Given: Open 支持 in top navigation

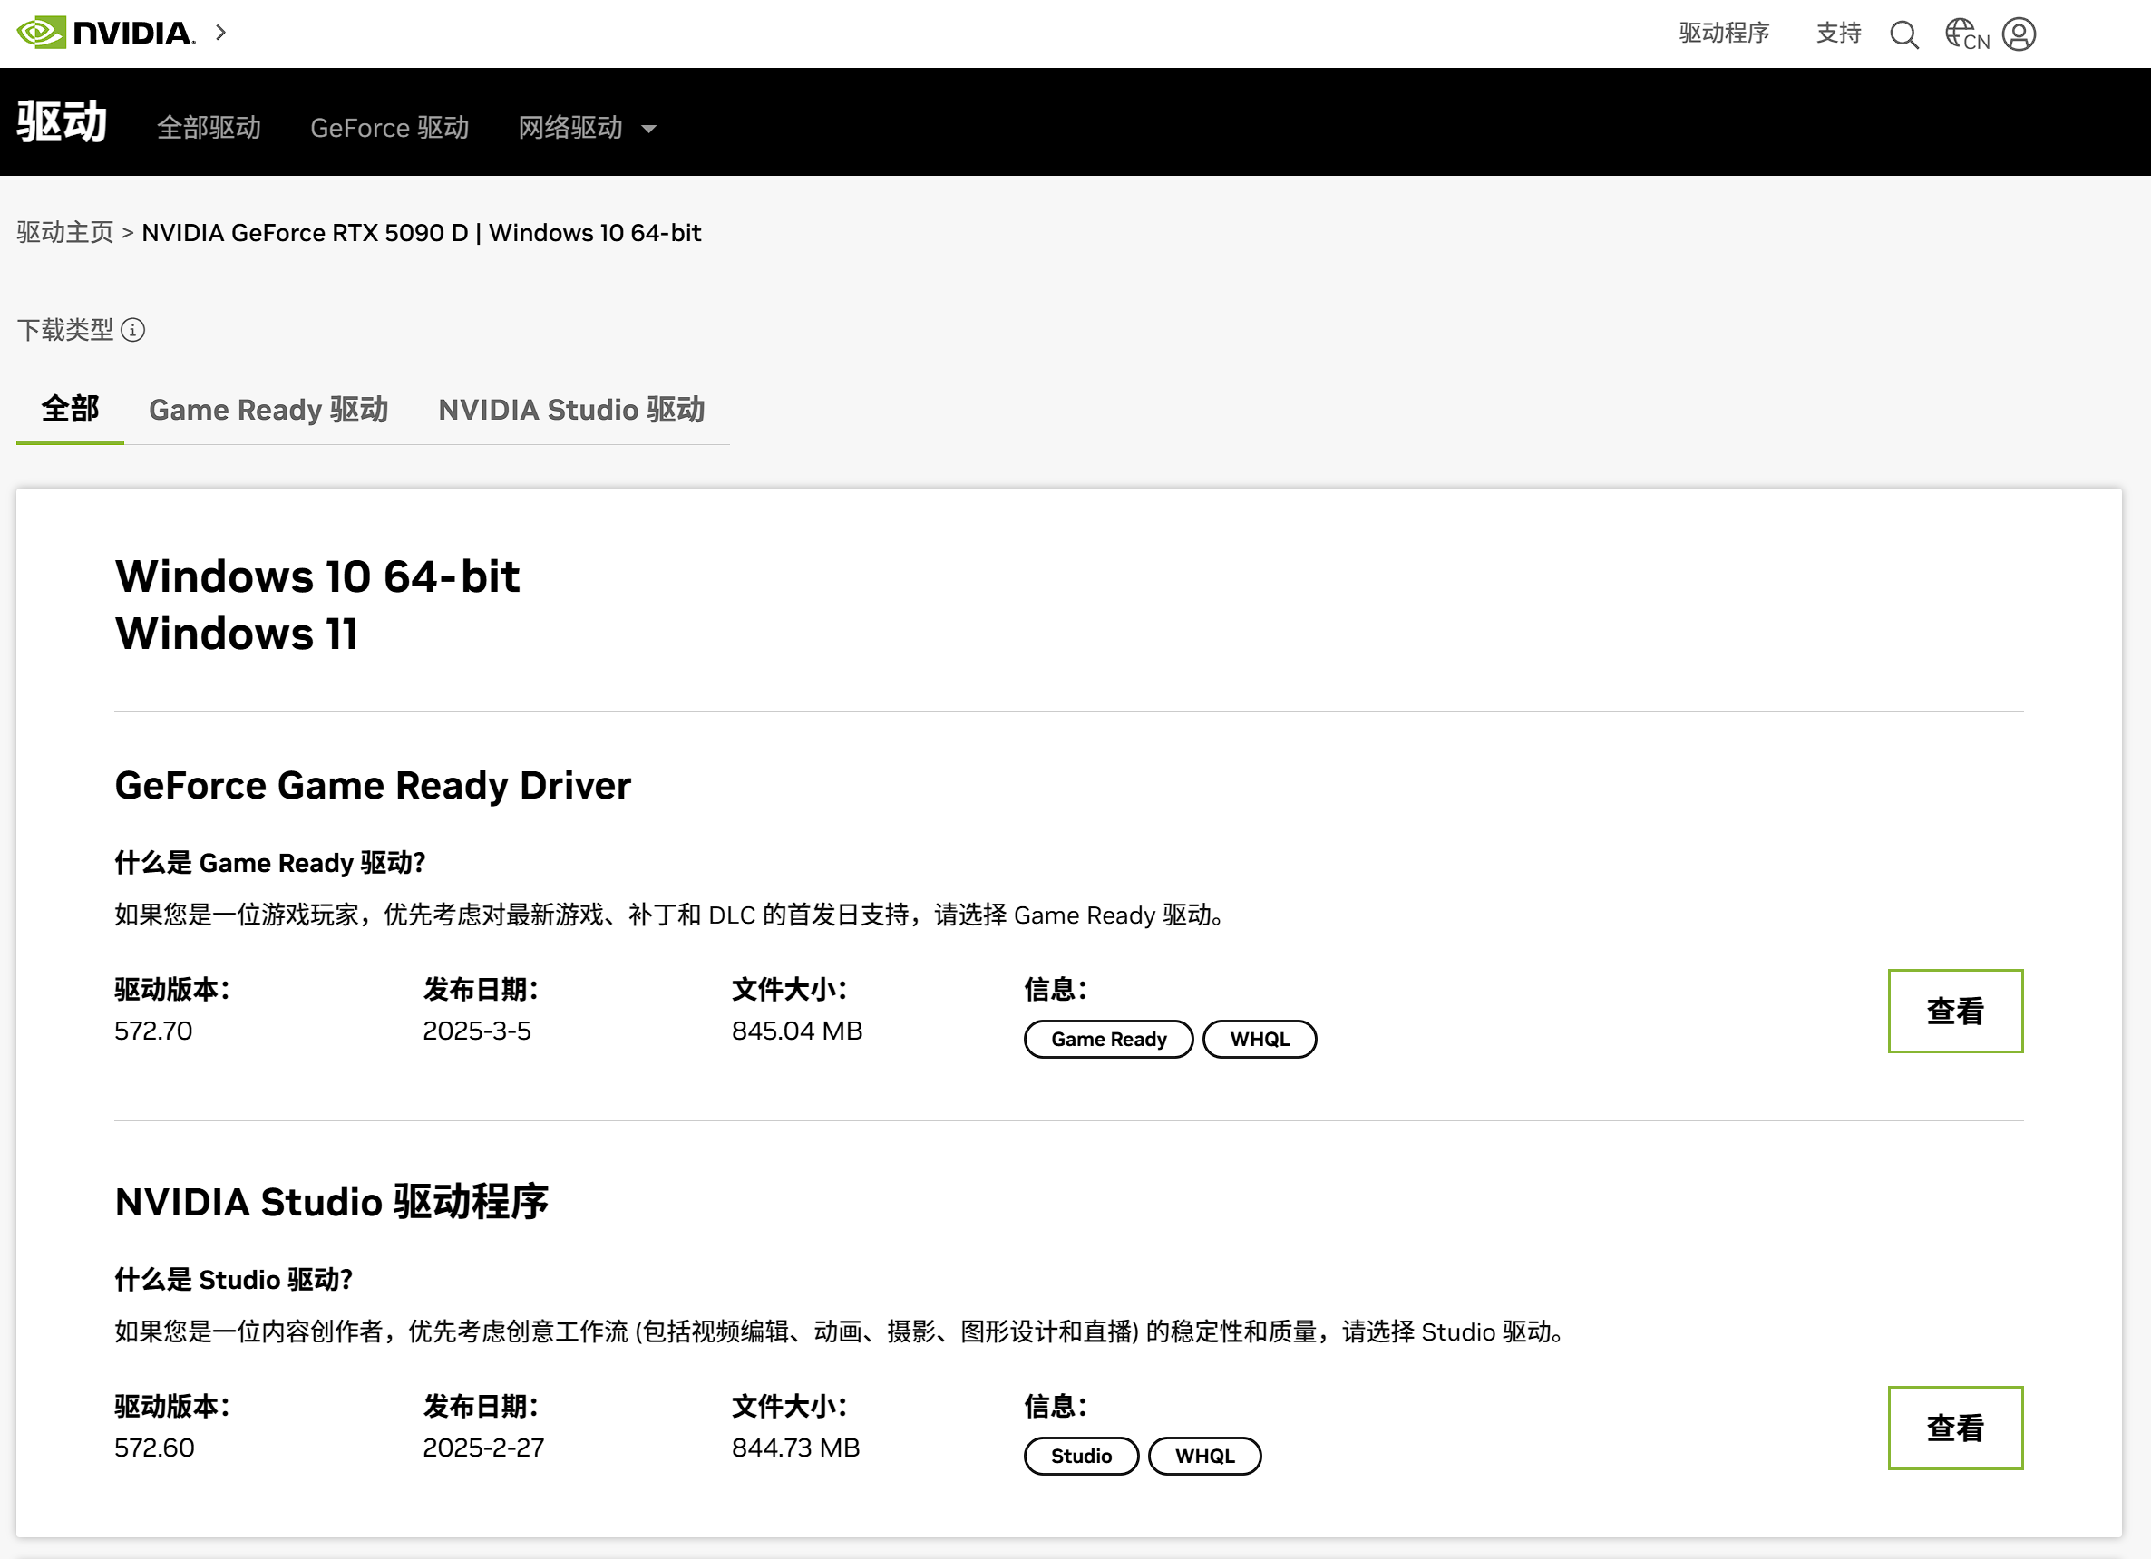Looking at the screenshot, I should pos(1838,34).
